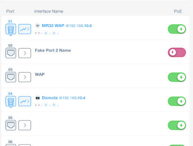Image resolution: width=193 pixels, height=146 pixels.
Task: Open the traffic graph for port 01
Action: point(25,29)
